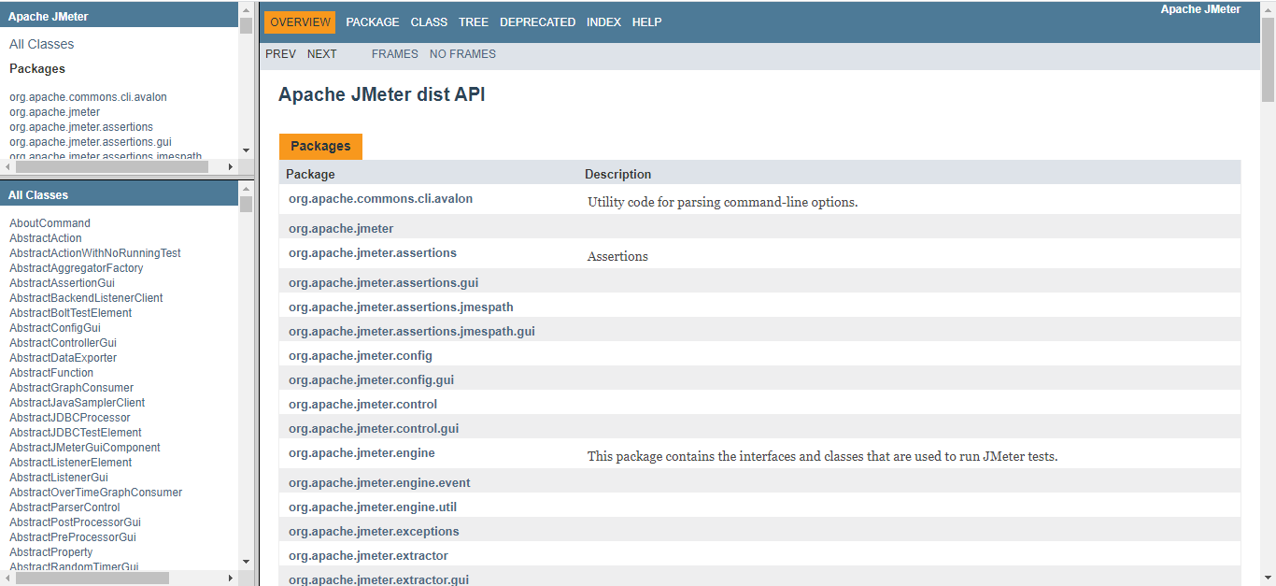Open the AbstractFunction class
Image resolution: width=1276 pixels, height=586 pixels.
(51, 373)
